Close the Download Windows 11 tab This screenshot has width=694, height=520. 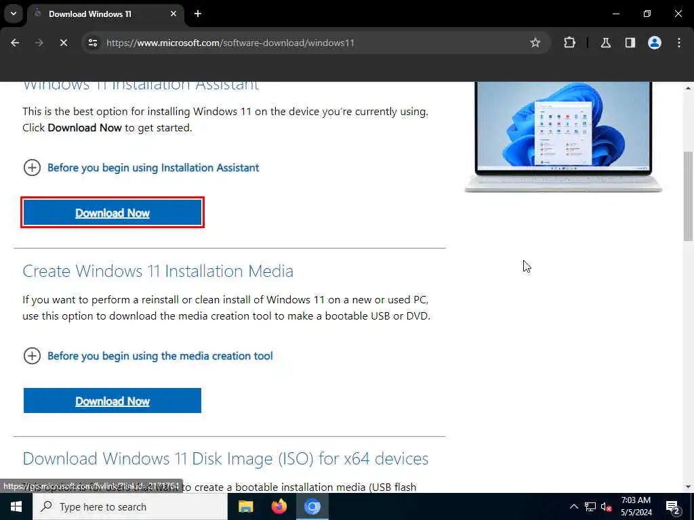tap(173, 14)
